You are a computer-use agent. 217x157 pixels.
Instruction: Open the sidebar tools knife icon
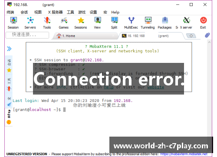9,88
